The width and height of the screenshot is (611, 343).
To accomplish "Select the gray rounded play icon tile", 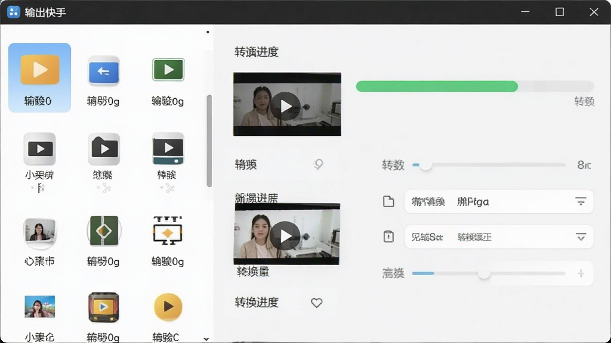I will tap(39, 149).
